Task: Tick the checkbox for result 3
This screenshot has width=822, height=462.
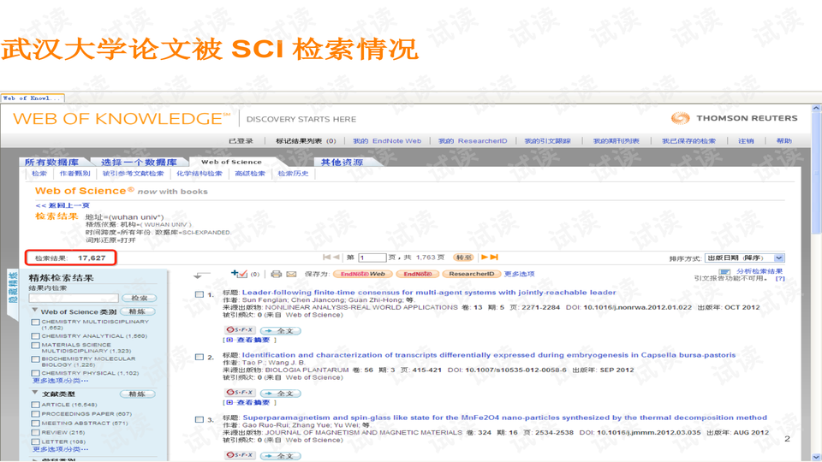Action: [x=200, y=419]
